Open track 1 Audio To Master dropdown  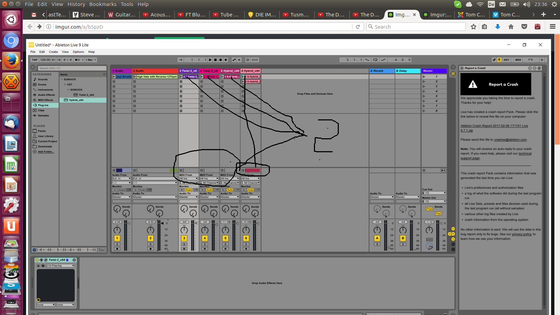pyautogui.click(x=121, y=197)
